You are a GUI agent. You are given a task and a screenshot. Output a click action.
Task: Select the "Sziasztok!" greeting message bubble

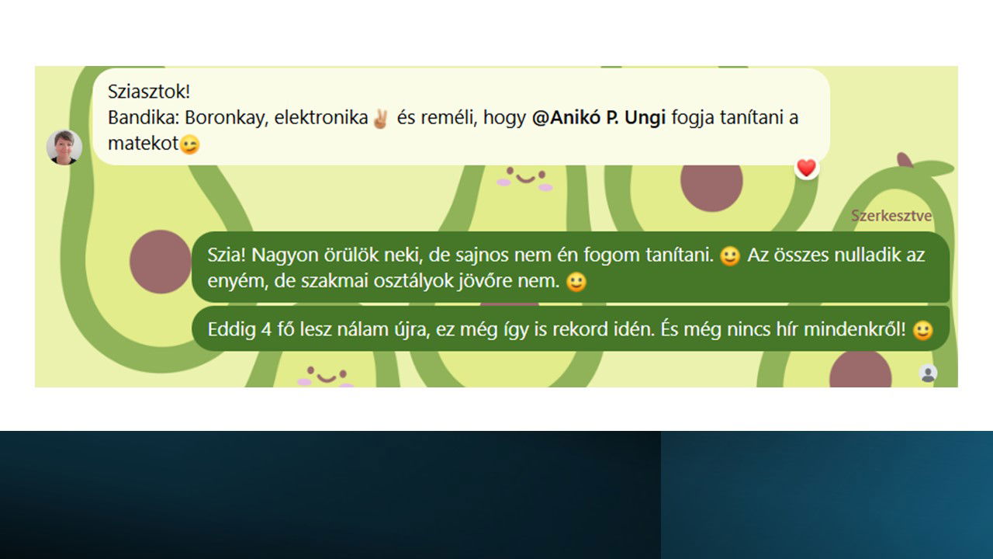click(461, 116)
